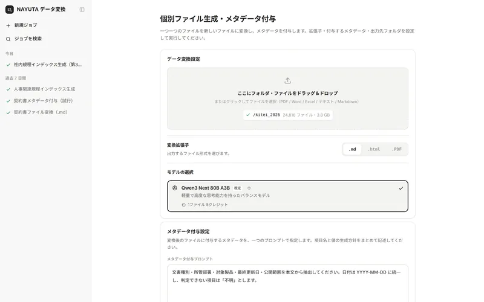
Task: Click check icon of 契約書メタデータ付与 job
Action: pyautogui.click(x=8, y=101)
